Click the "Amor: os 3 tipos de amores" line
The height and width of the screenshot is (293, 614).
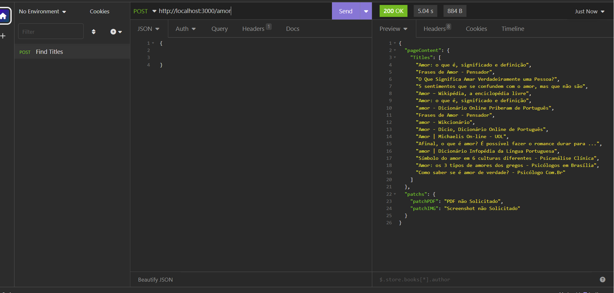507,165
